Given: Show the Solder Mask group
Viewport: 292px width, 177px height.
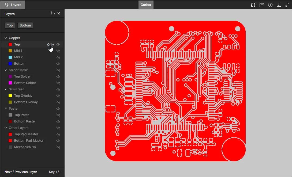Looking at the screenshot, I should (58, 70).
